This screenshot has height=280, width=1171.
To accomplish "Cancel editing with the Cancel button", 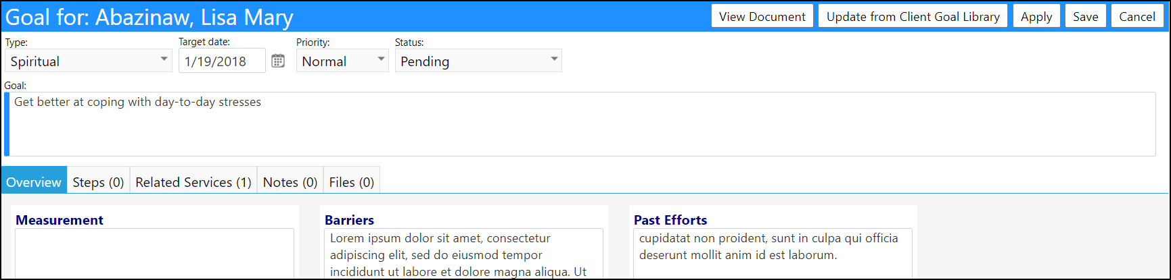I will point(1137,16).
